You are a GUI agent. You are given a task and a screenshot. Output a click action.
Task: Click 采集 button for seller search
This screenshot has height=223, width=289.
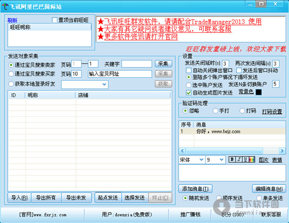point(163,64)
